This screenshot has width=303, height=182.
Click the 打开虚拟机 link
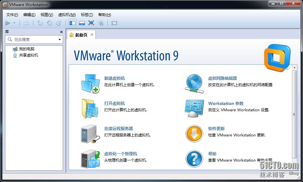coord(114,103)
